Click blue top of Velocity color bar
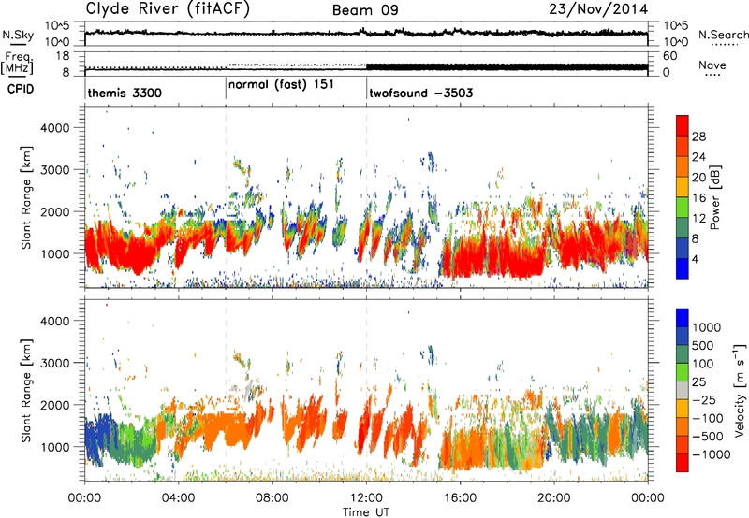Viewport: 749px width, 518px height. click(x=683, y=318)
